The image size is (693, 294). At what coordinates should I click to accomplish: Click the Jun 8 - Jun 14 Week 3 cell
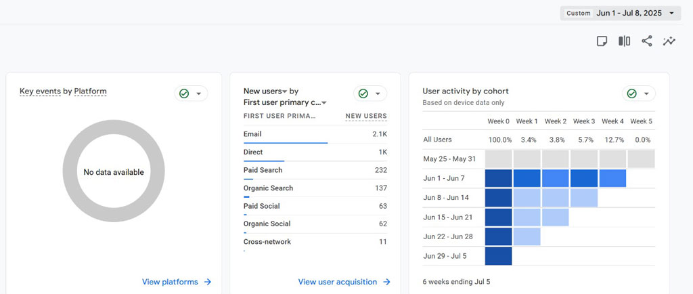pyautogui.click(x=583, y=198)
